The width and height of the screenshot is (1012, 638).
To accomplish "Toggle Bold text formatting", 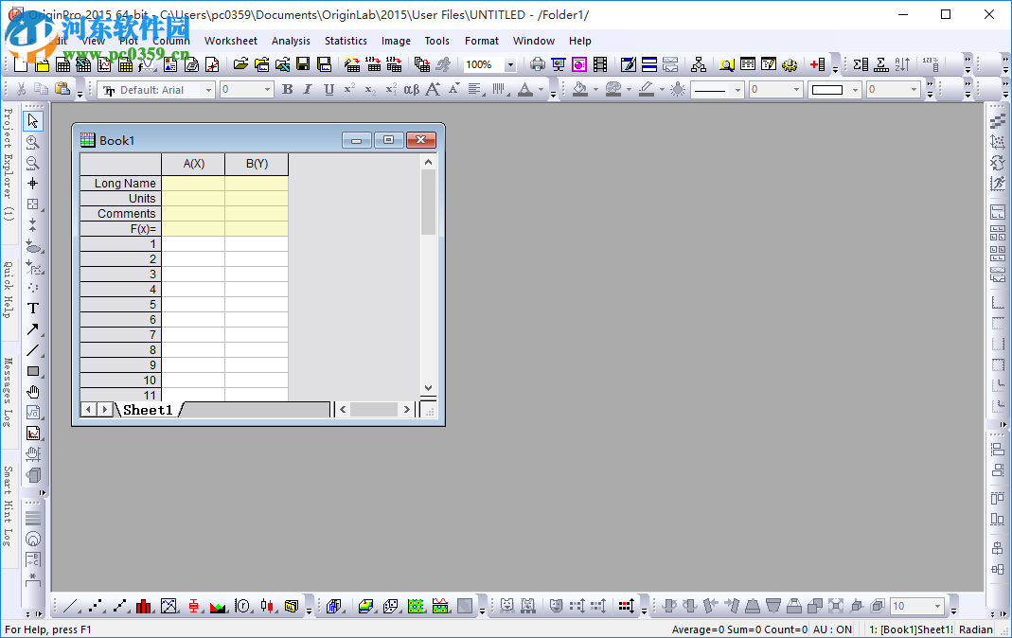I will 287,90.
